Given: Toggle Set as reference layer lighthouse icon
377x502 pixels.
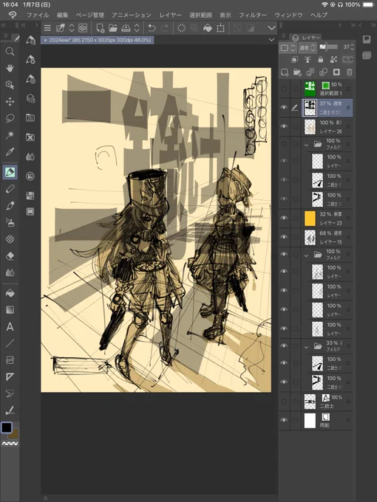Looking at the screenshot, I should point(308,60).
